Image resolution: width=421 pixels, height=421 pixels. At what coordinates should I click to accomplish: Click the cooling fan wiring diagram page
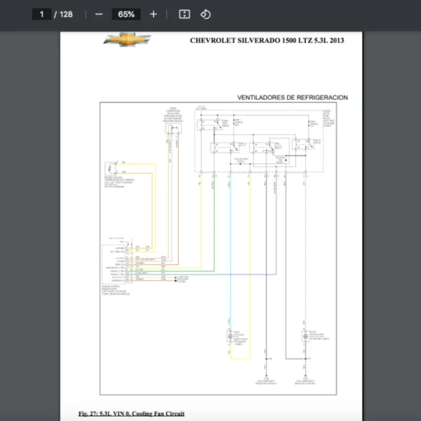pyautogui.click(x=210, y=232)
